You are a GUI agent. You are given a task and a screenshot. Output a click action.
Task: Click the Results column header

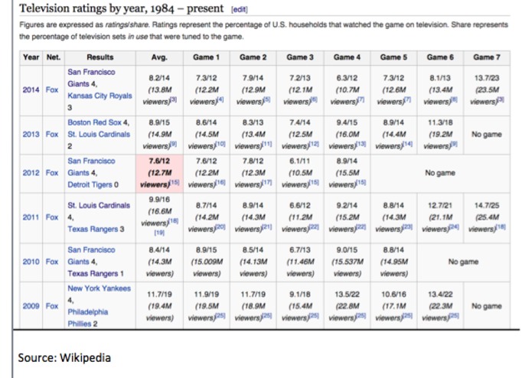tap(100, 57)
